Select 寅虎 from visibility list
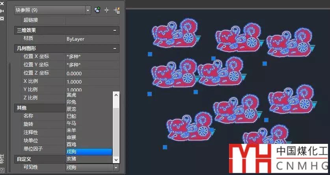330x175 pixels. pyautogui.click(x=71, y=95)
